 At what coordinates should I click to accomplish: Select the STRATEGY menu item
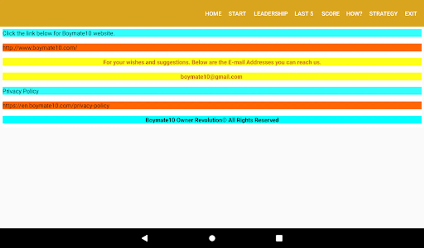click(x=383, y=14)
